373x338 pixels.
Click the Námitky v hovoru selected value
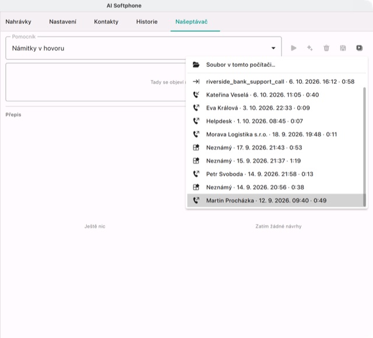click(x=38, y=48)
